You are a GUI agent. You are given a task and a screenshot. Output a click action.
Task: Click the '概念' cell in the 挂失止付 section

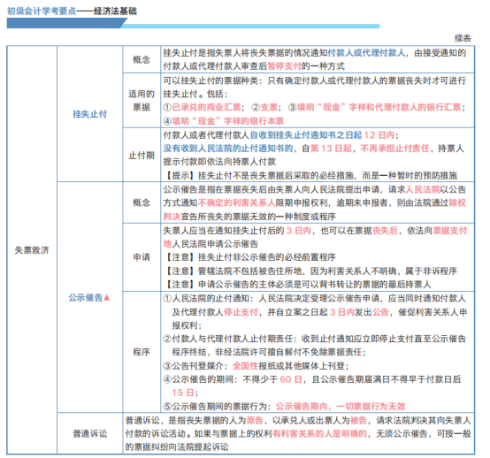click(x=142, y=59)
